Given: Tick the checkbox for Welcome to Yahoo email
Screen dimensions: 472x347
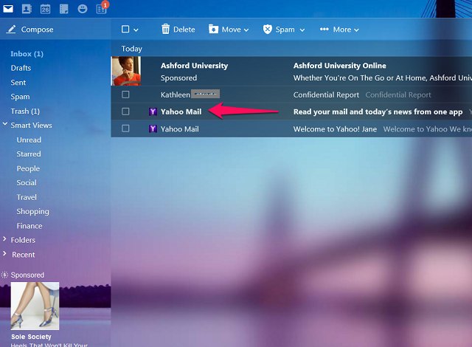Looking at the screenshot, I should [x=125, y=128].
